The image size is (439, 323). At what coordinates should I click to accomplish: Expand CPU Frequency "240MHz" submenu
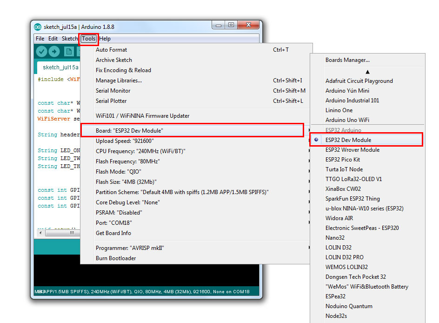[195, 151]
